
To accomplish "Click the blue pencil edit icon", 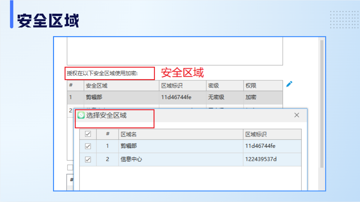I will click(289, 84).
